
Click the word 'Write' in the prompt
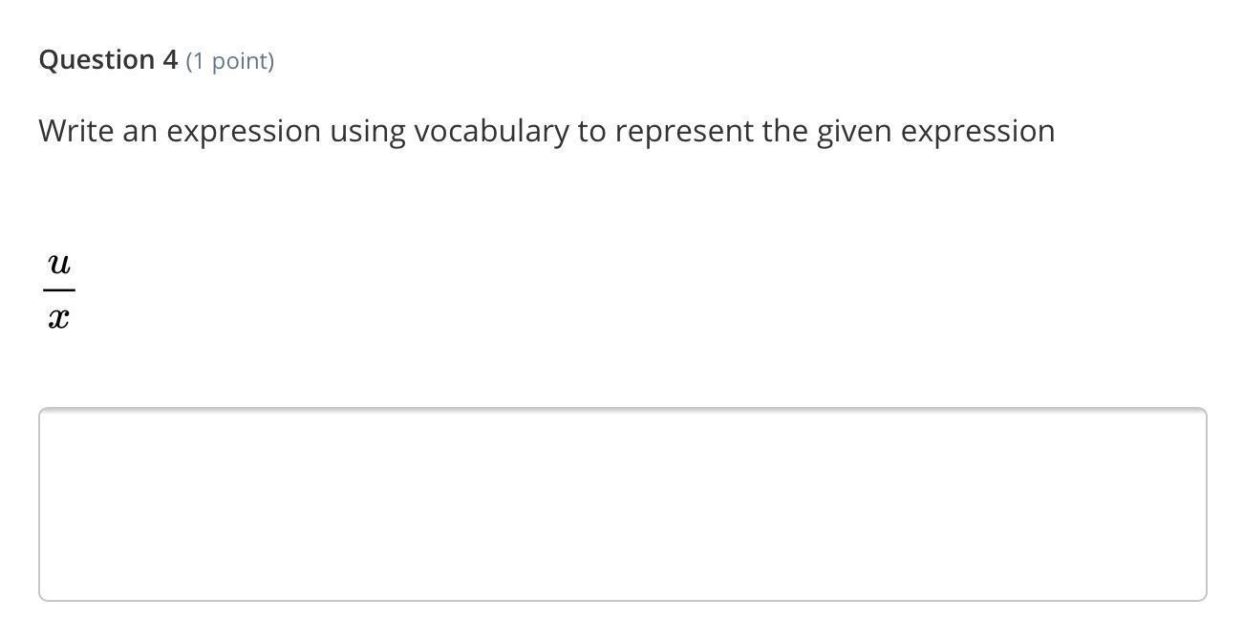coord(75,131)
